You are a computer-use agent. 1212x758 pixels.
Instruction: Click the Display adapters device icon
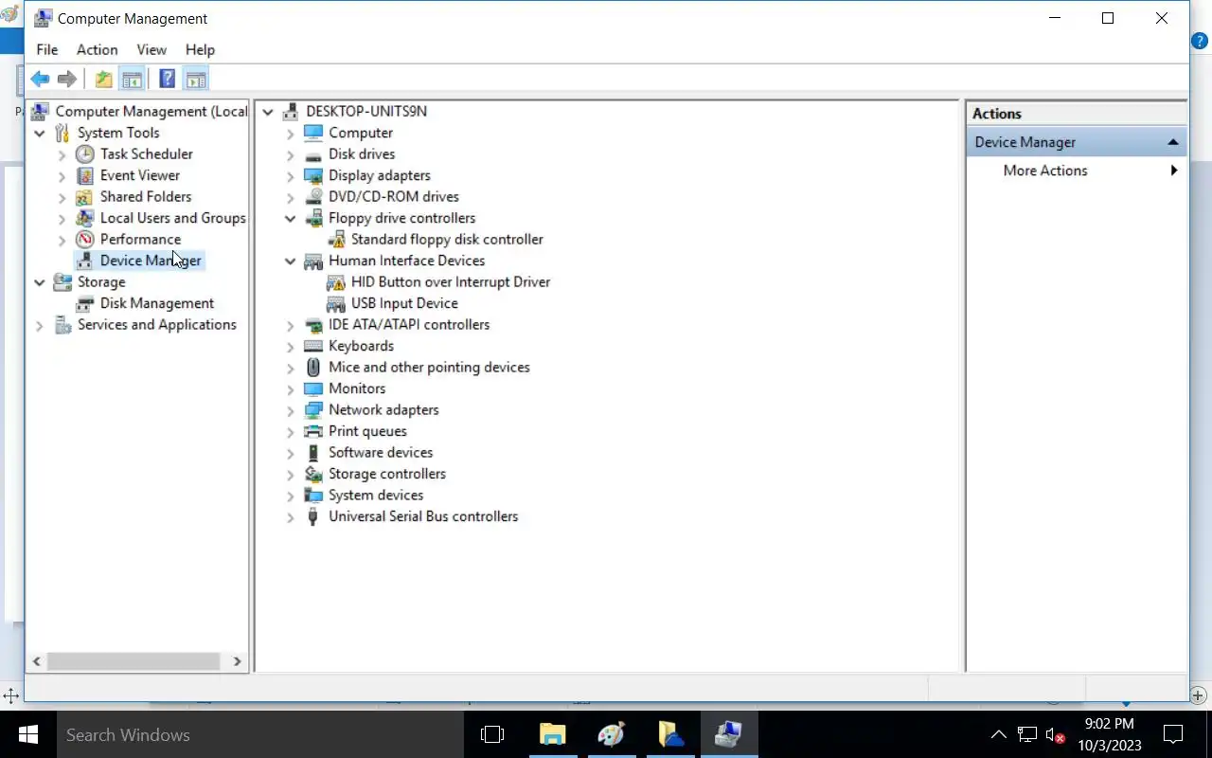[x=313, y=175]
